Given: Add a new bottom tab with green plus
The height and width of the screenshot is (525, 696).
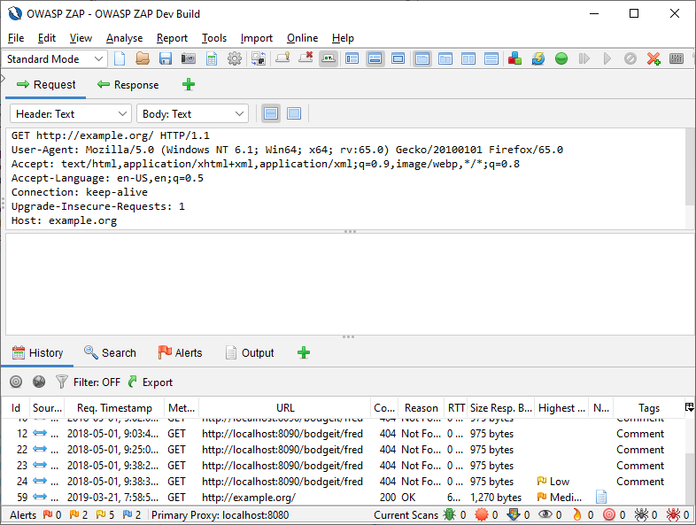Looking at the screenshot, I should [304, 352].
